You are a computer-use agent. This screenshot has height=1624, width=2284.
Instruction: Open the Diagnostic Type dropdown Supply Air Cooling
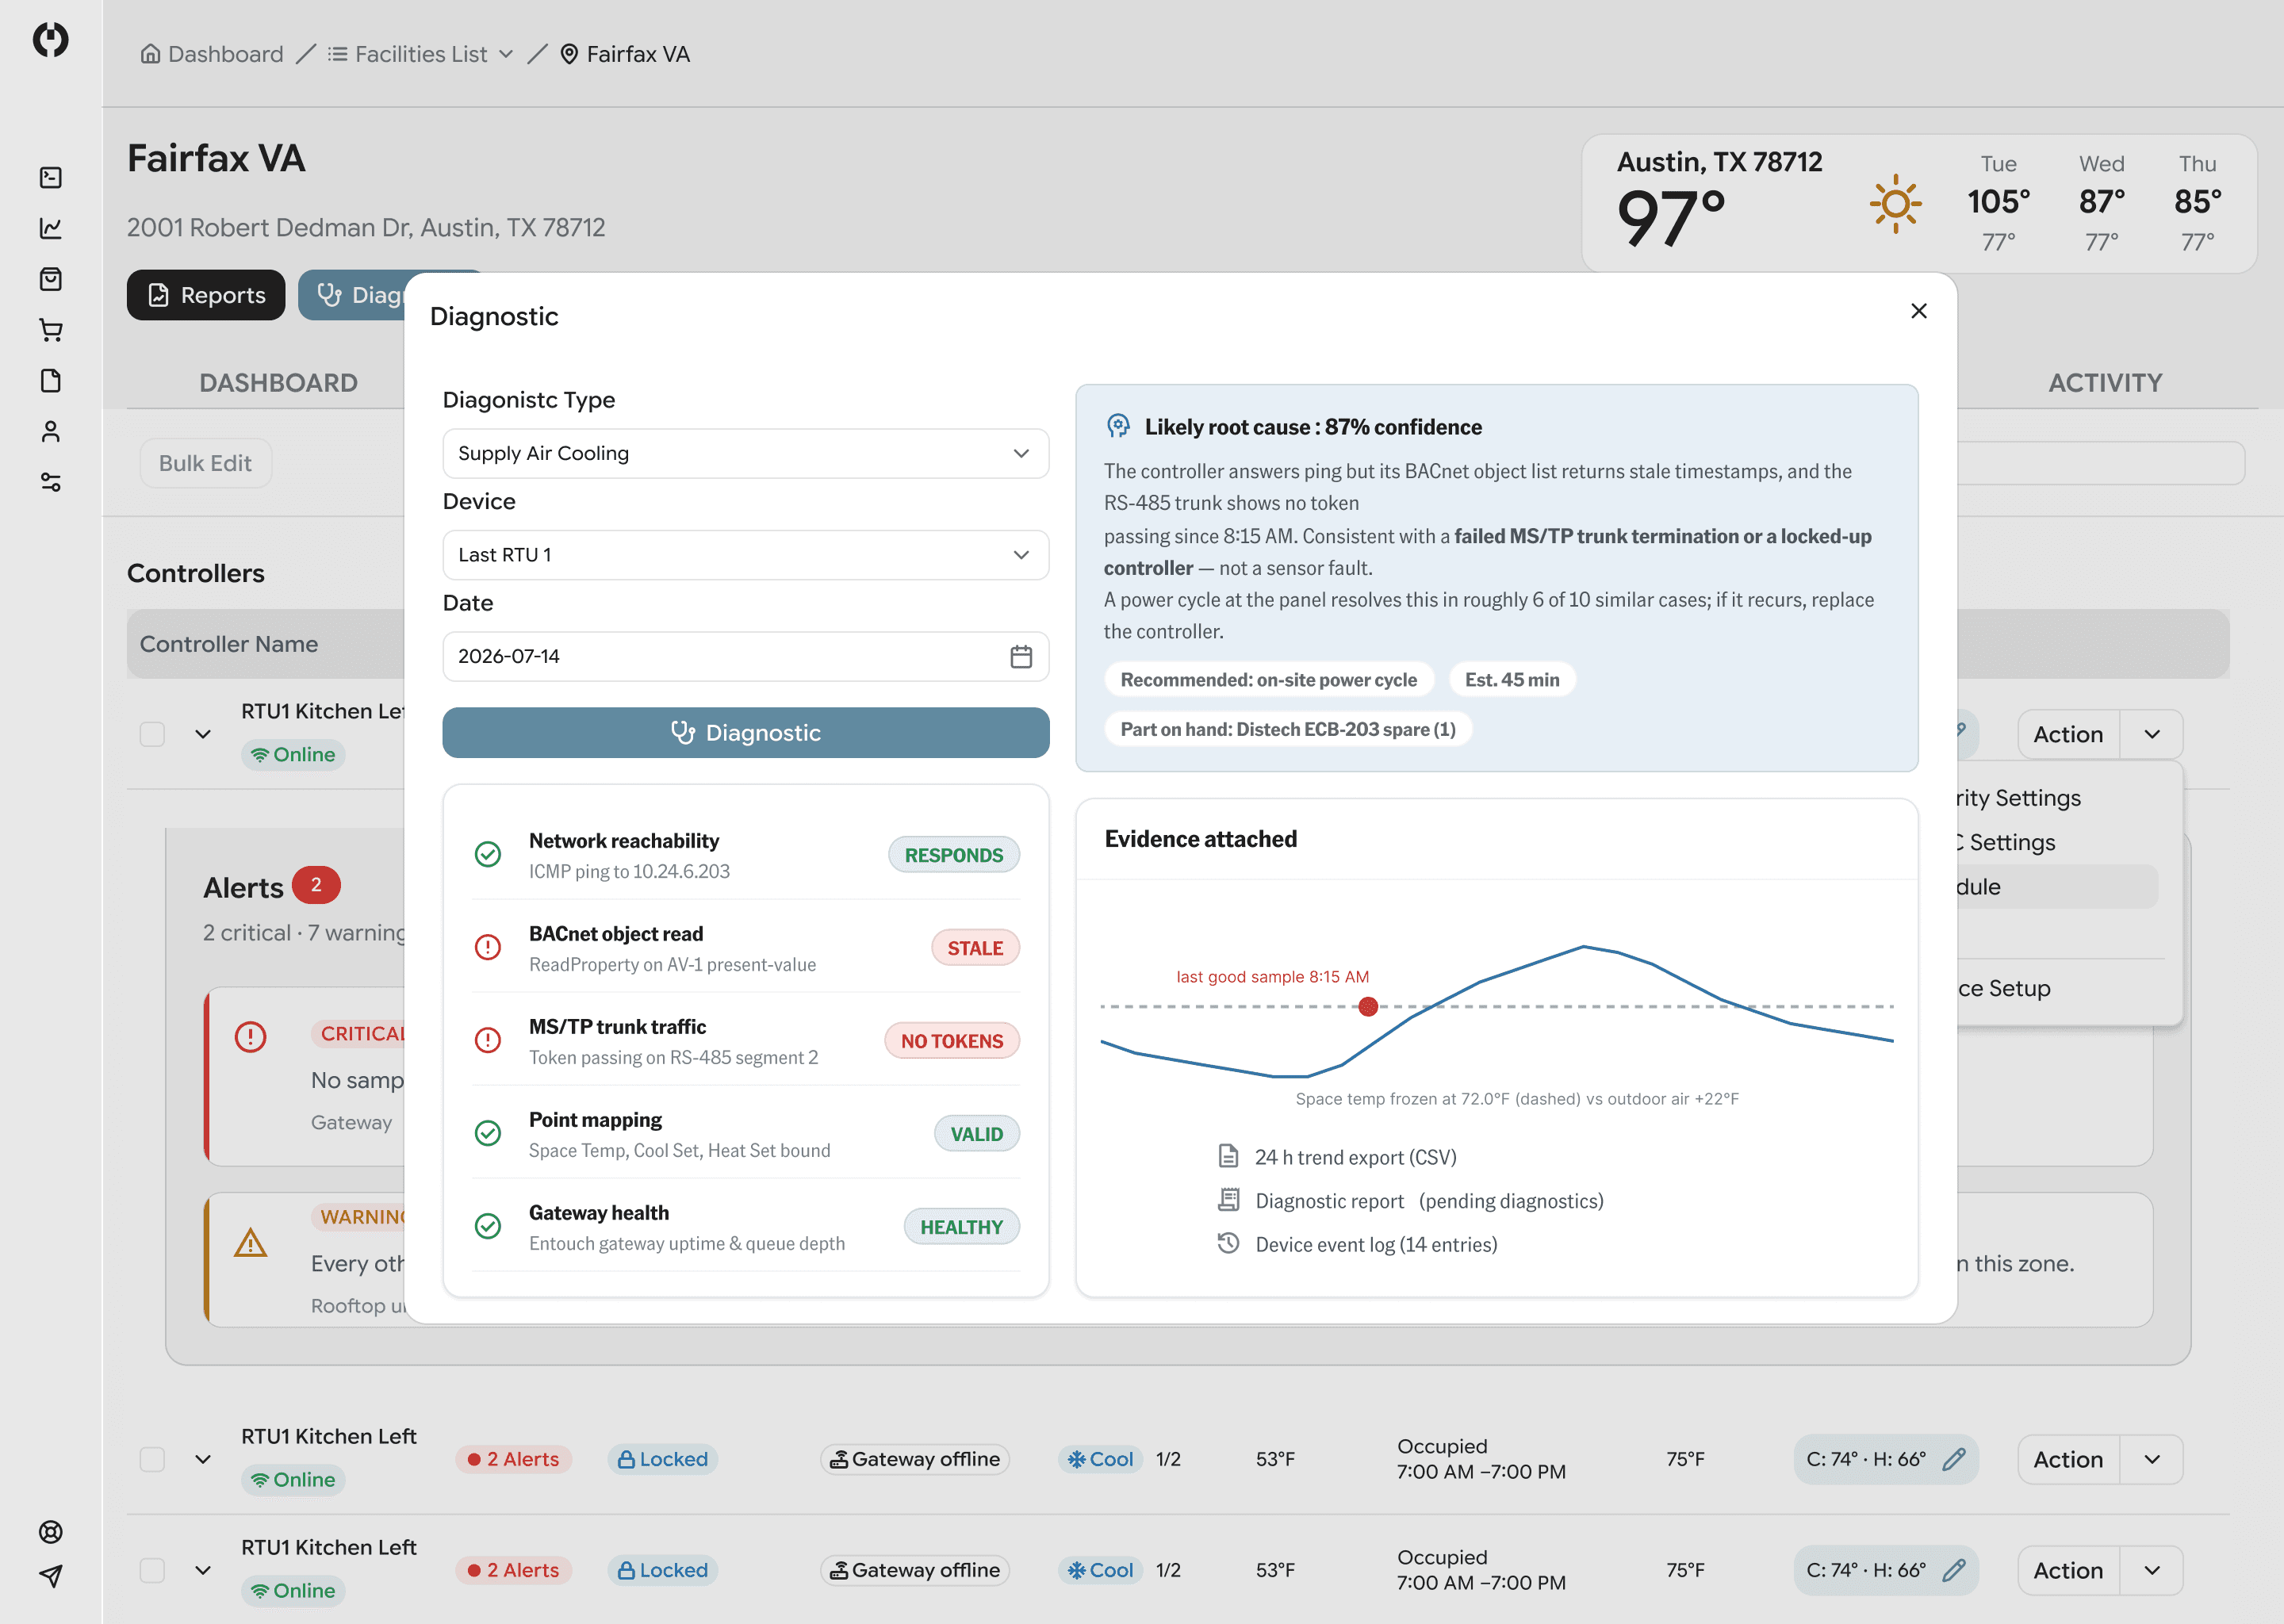tap(745, 453)
